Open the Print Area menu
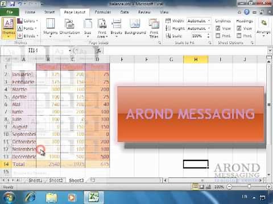Screen dimensions: 273x204 click(x=102, y=28)
